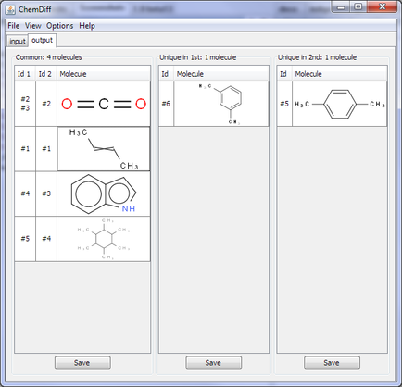402x387 pixels.
Task: Select the #6 id cell
Action: click(x=167, y=104)
